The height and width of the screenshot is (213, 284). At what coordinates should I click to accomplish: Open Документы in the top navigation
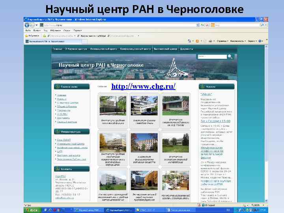coord(187,49)
